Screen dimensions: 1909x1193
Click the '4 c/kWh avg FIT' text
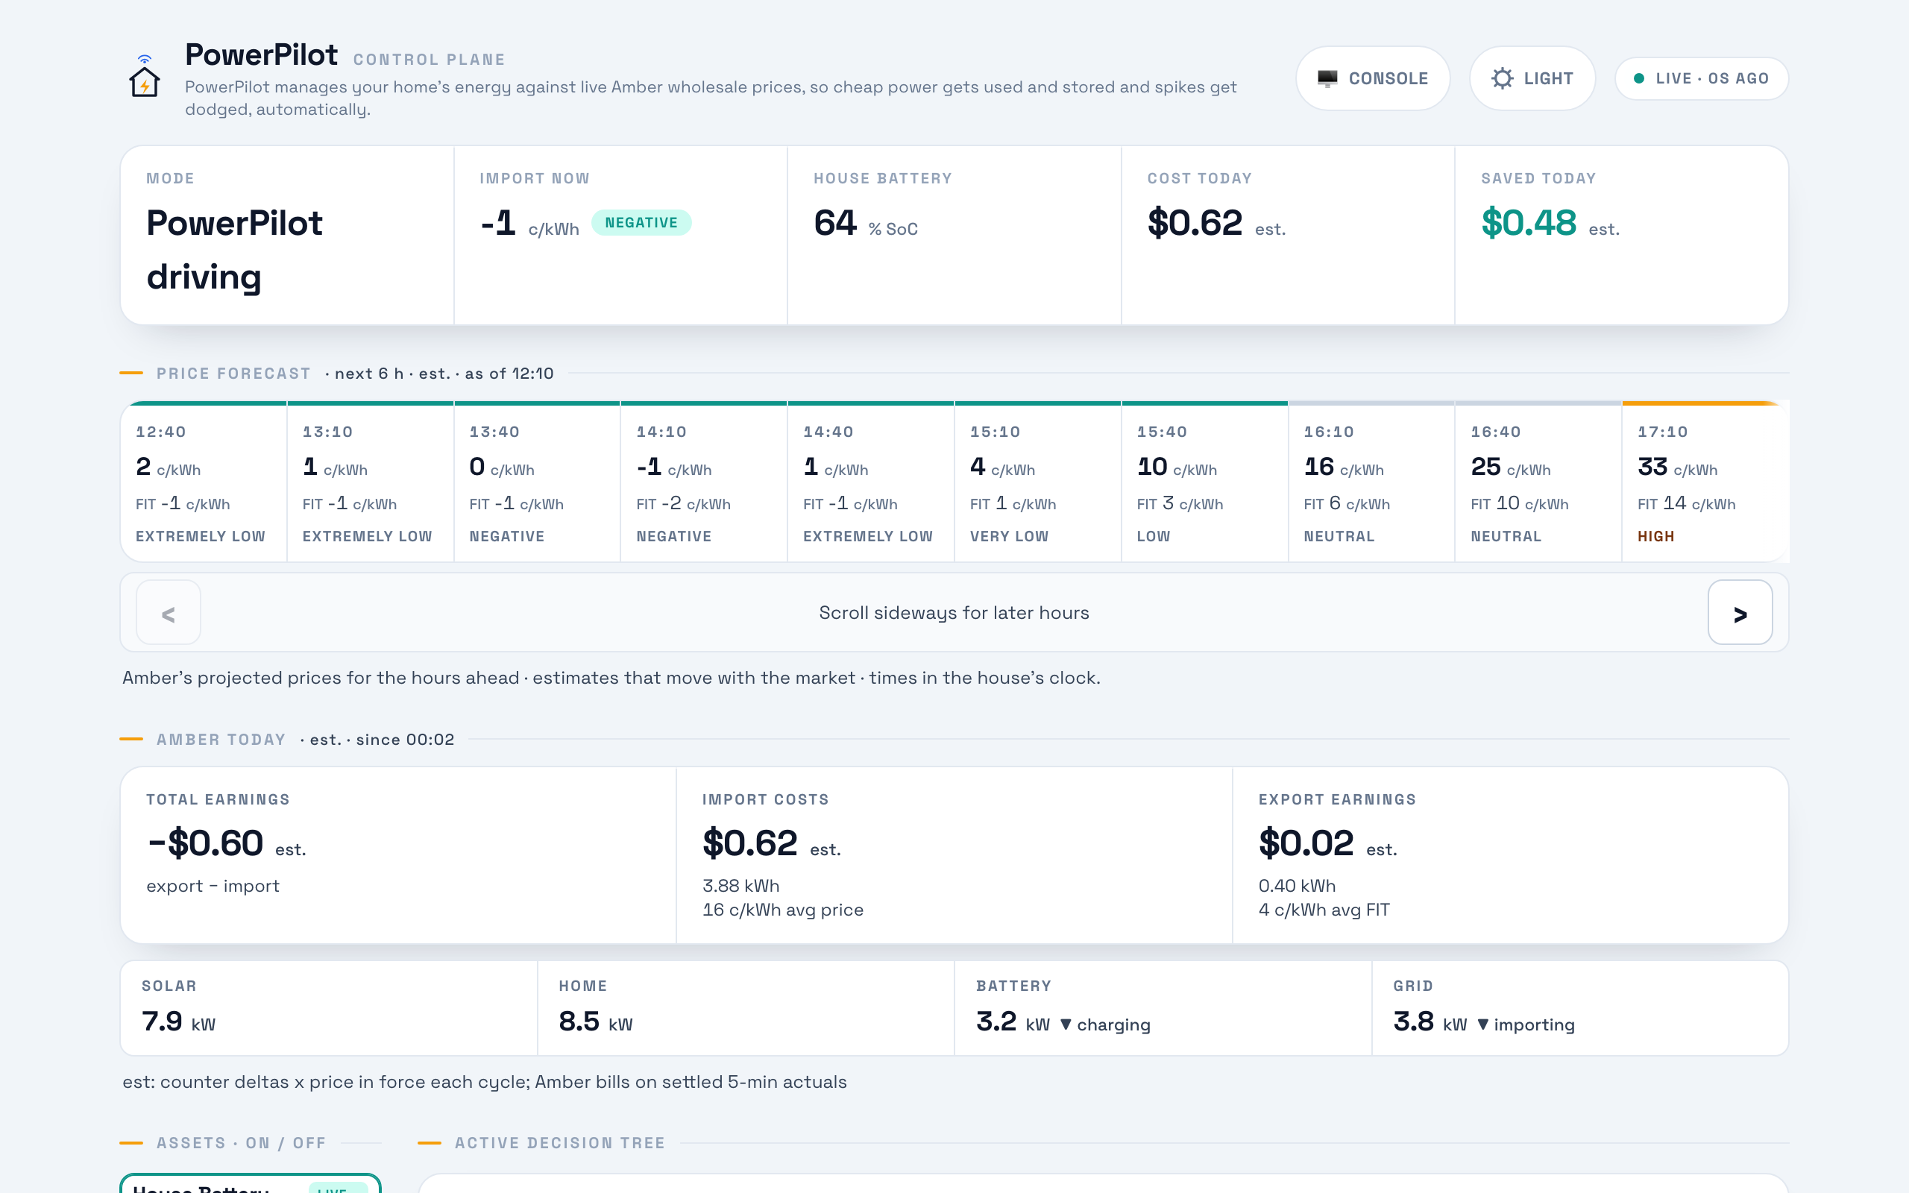coord(1324,910)
